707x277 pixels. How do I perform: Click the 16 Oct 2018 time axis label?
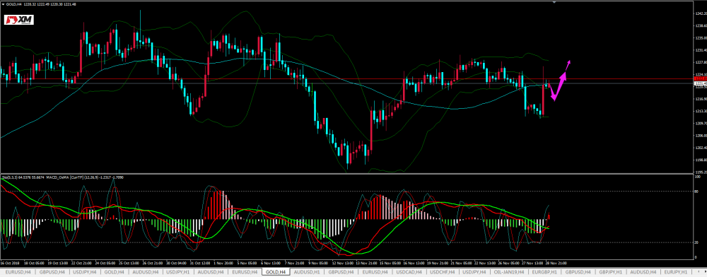(x=11, y=262)
